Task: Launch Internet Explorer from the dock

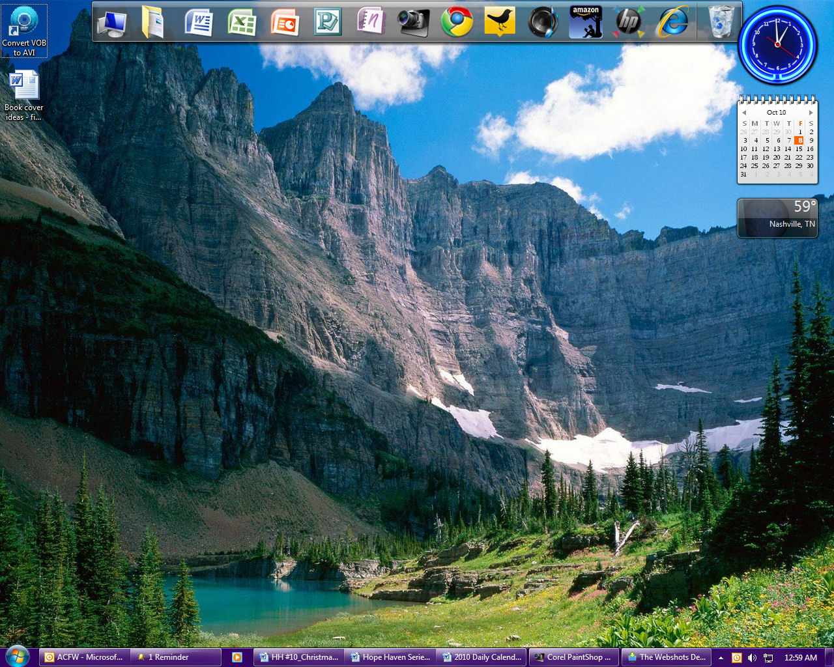Action: coord(672,23)
